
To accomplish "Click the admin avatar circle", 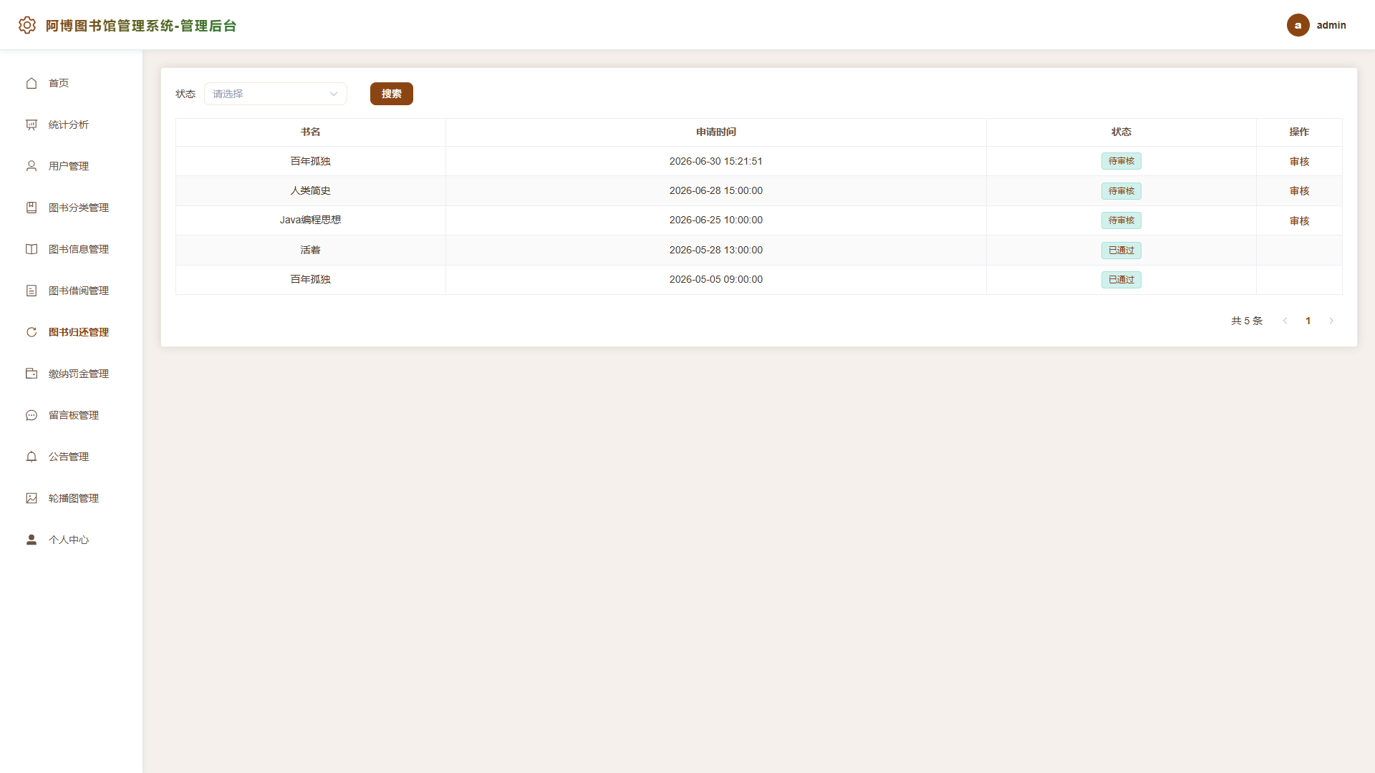I will (x=1298, y=25).
